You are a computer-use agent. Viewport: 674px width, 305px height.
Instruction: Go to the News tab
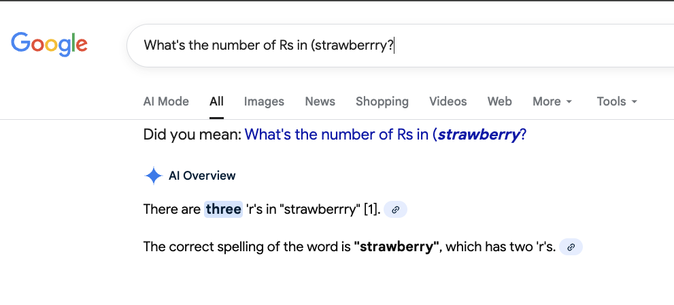320,101
